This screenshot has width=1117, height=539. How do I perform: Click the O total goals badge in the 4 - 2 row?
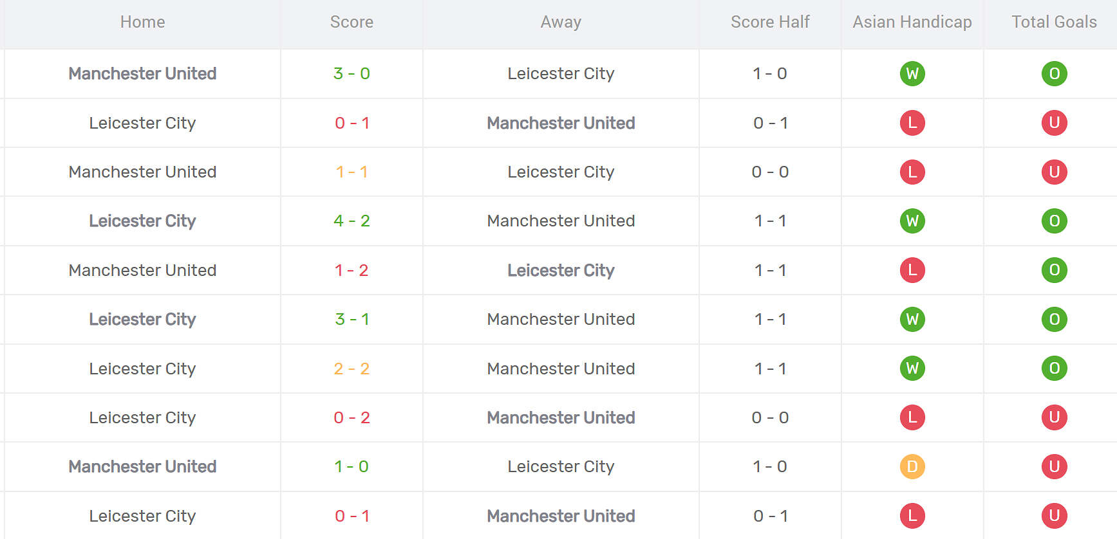(x=1054, y=221)
